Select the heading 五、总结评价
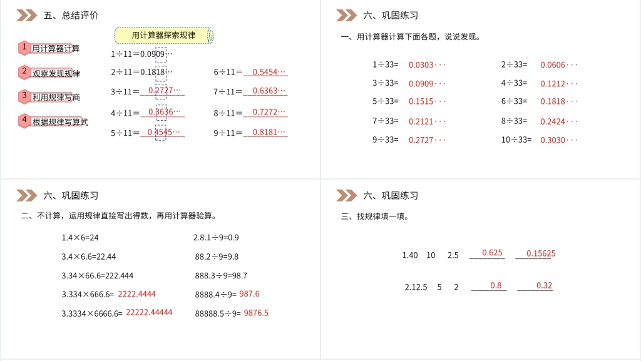641x361 pixels. pyautogui.click(x=71, y=16)
